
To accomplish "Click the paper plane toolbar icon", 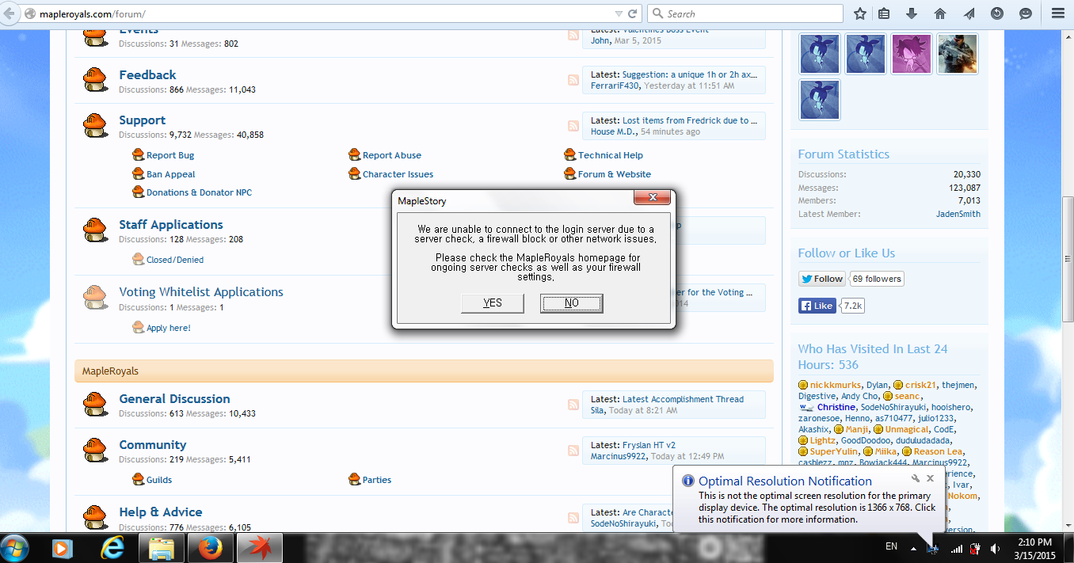I will (x=969, y=13).
